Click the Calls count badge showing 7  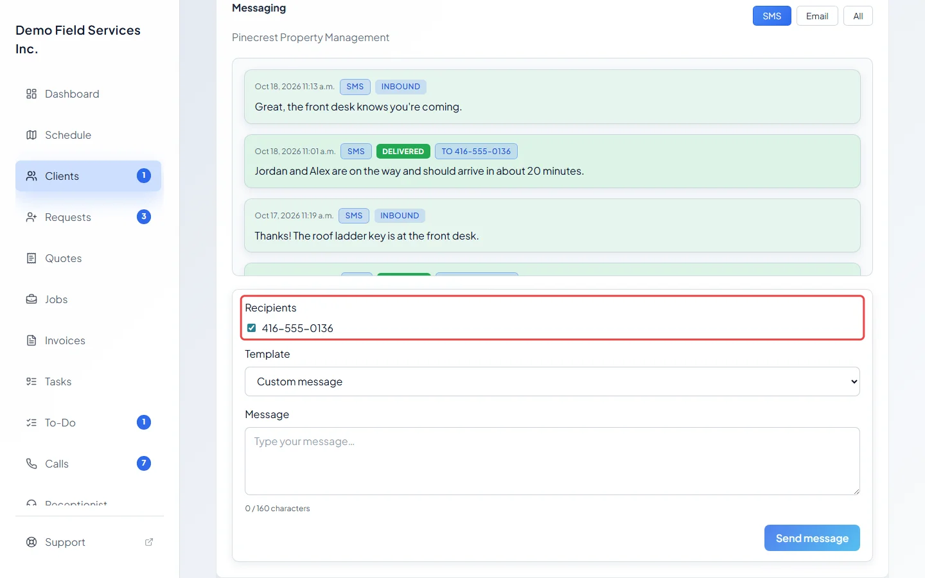point(144,463)
